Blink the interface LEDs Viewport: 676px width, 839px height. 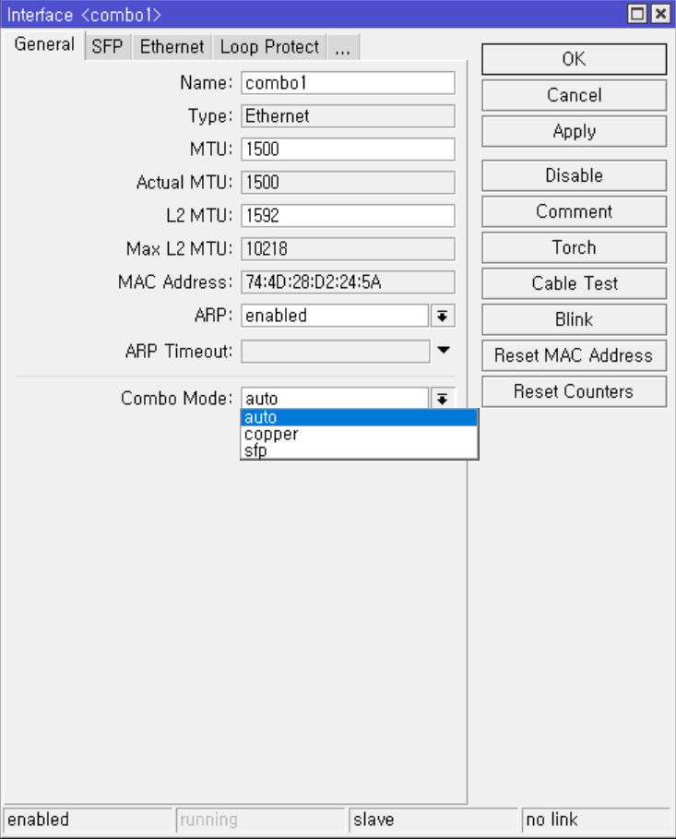pos(574,319)
